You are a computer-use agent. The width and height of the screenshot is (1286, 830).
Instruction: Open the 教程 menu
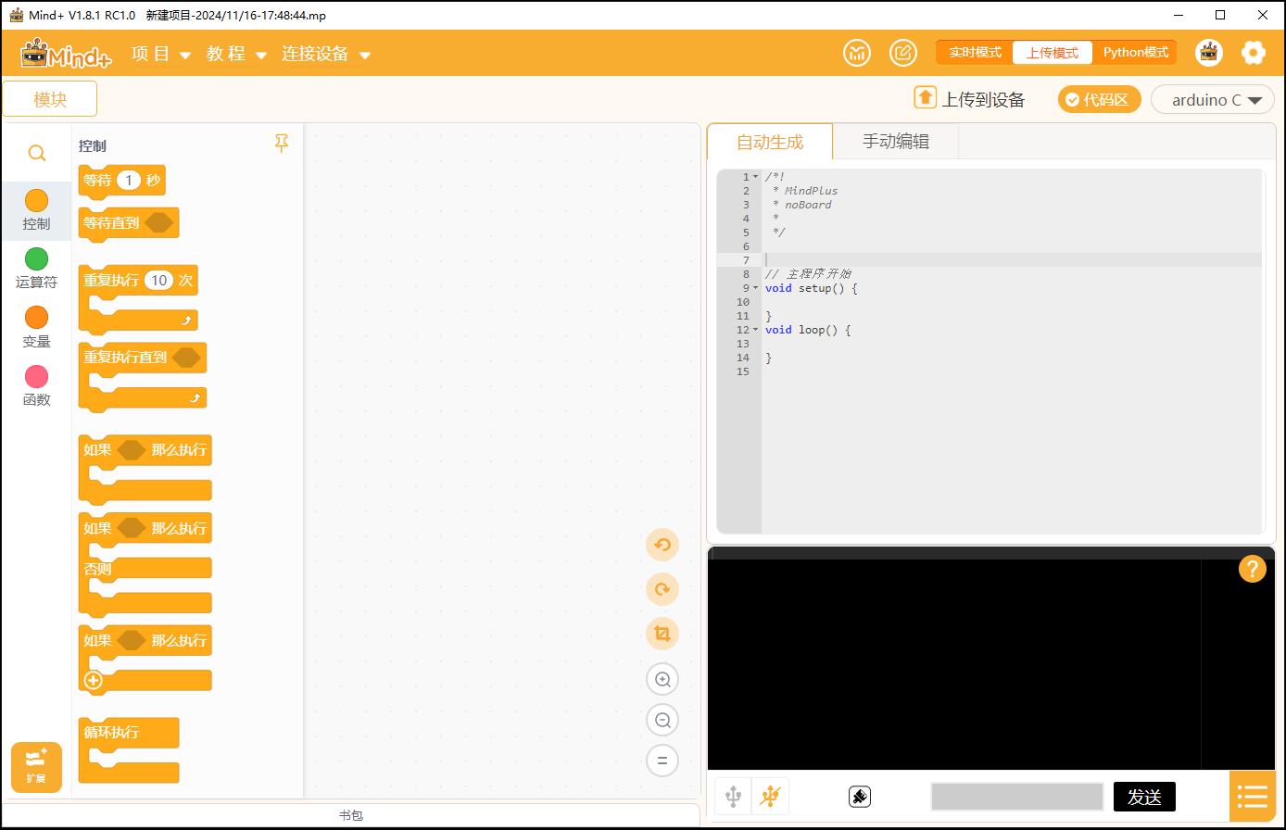(x=236, y=54)
